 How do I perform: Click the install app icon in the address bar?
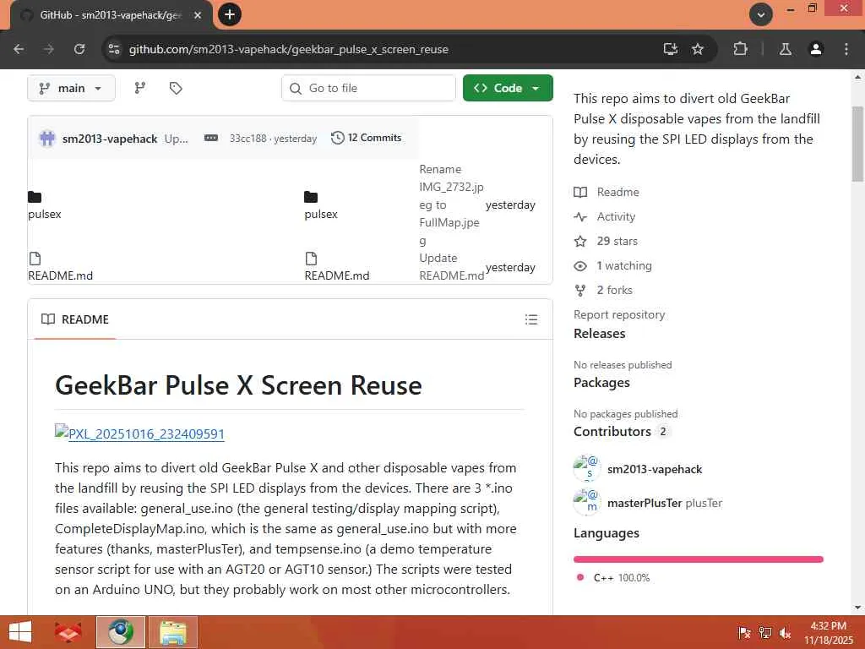coord(670,49)
